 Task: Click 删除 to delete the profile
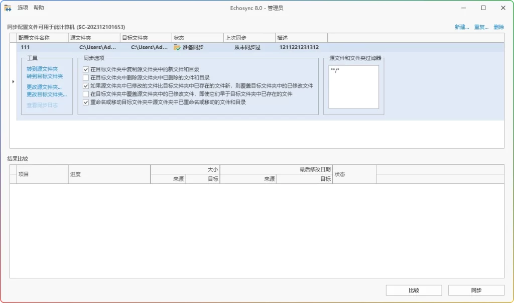point(499,27)
